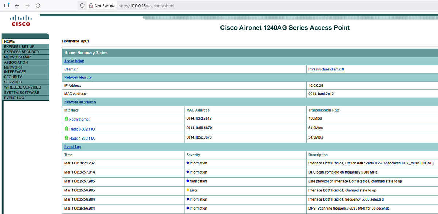Click the Cisco logo
Viewport: 438px width, 214px height.
coord(20,21)
